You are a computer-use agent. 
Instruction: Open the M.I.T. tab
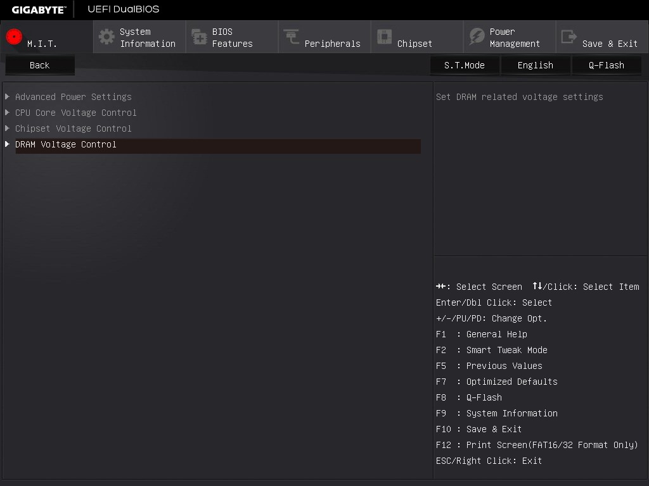pyautogui.click(x=47, y=37)
